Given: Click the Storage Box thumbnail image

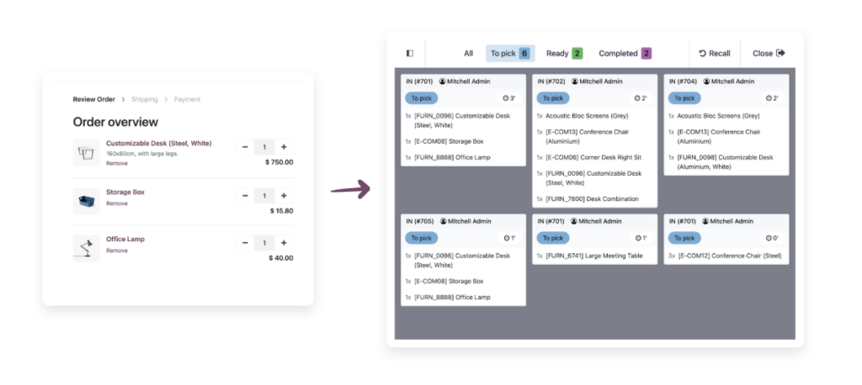Looking at the screenshot, I should coord(86,200).
